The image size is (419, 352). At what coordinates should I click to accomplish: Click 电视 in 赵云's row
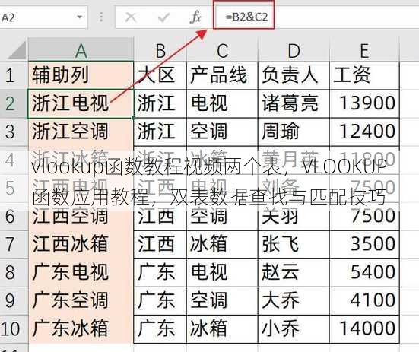[x=222, y=273]
